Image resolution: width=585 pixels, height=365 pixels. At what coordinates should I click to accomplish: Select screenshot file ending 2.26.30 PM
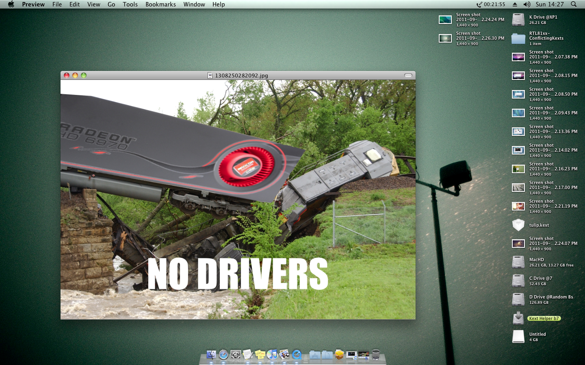[445, 39]
